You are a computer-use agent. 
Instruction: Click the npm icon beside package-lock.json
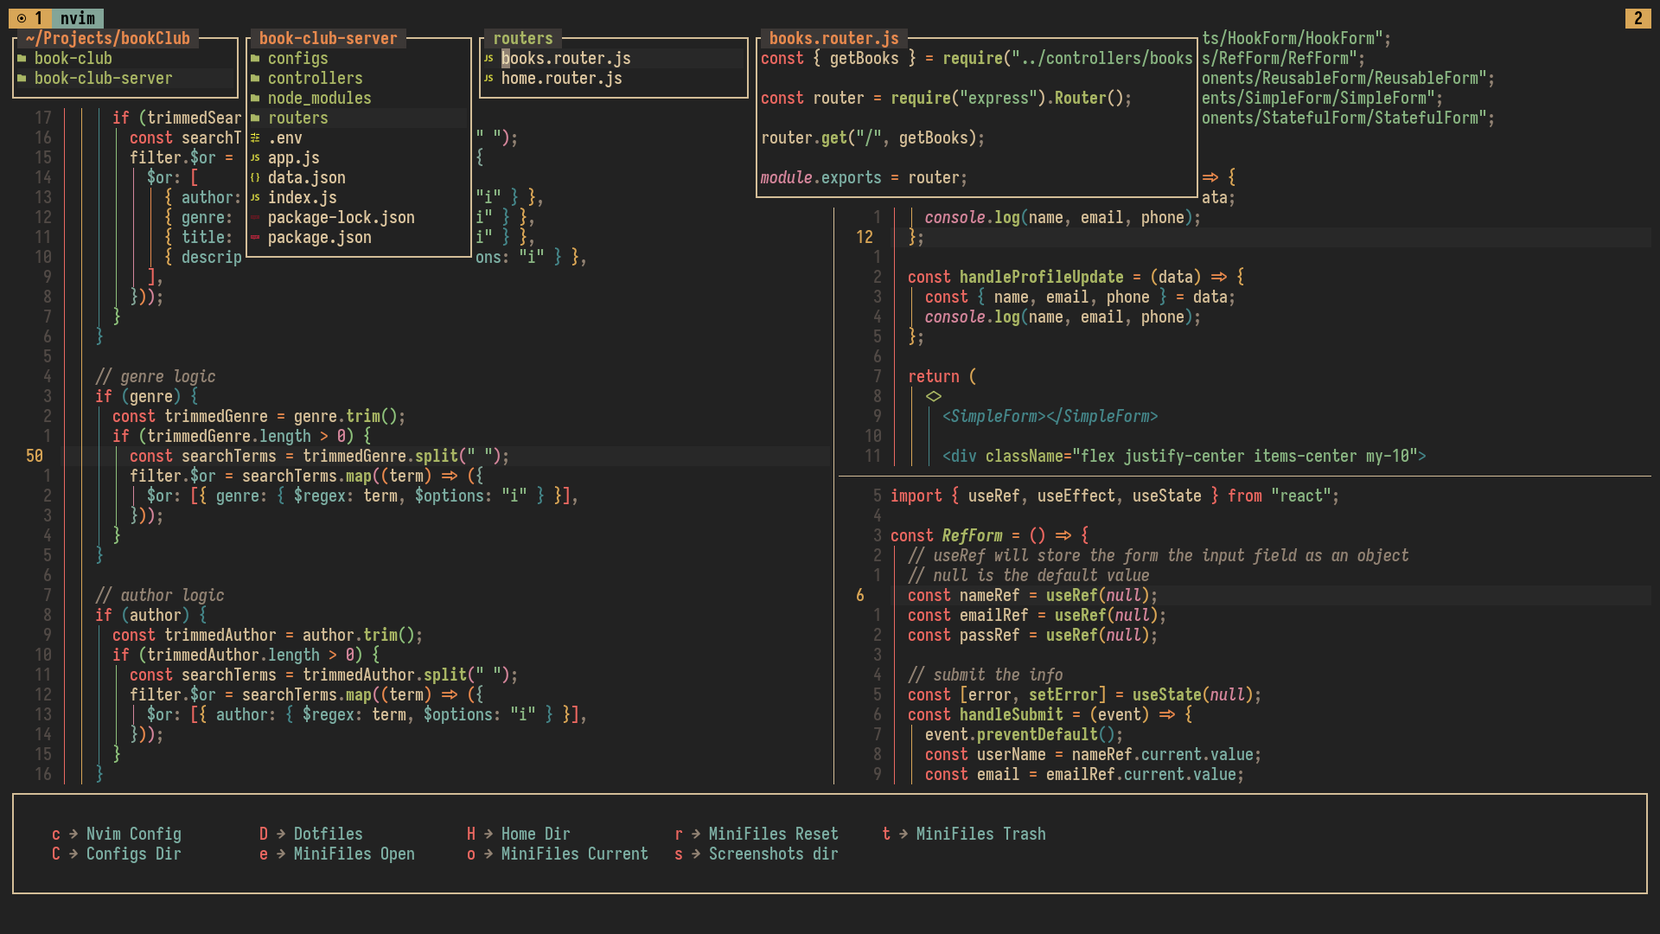tap(255, 218)
